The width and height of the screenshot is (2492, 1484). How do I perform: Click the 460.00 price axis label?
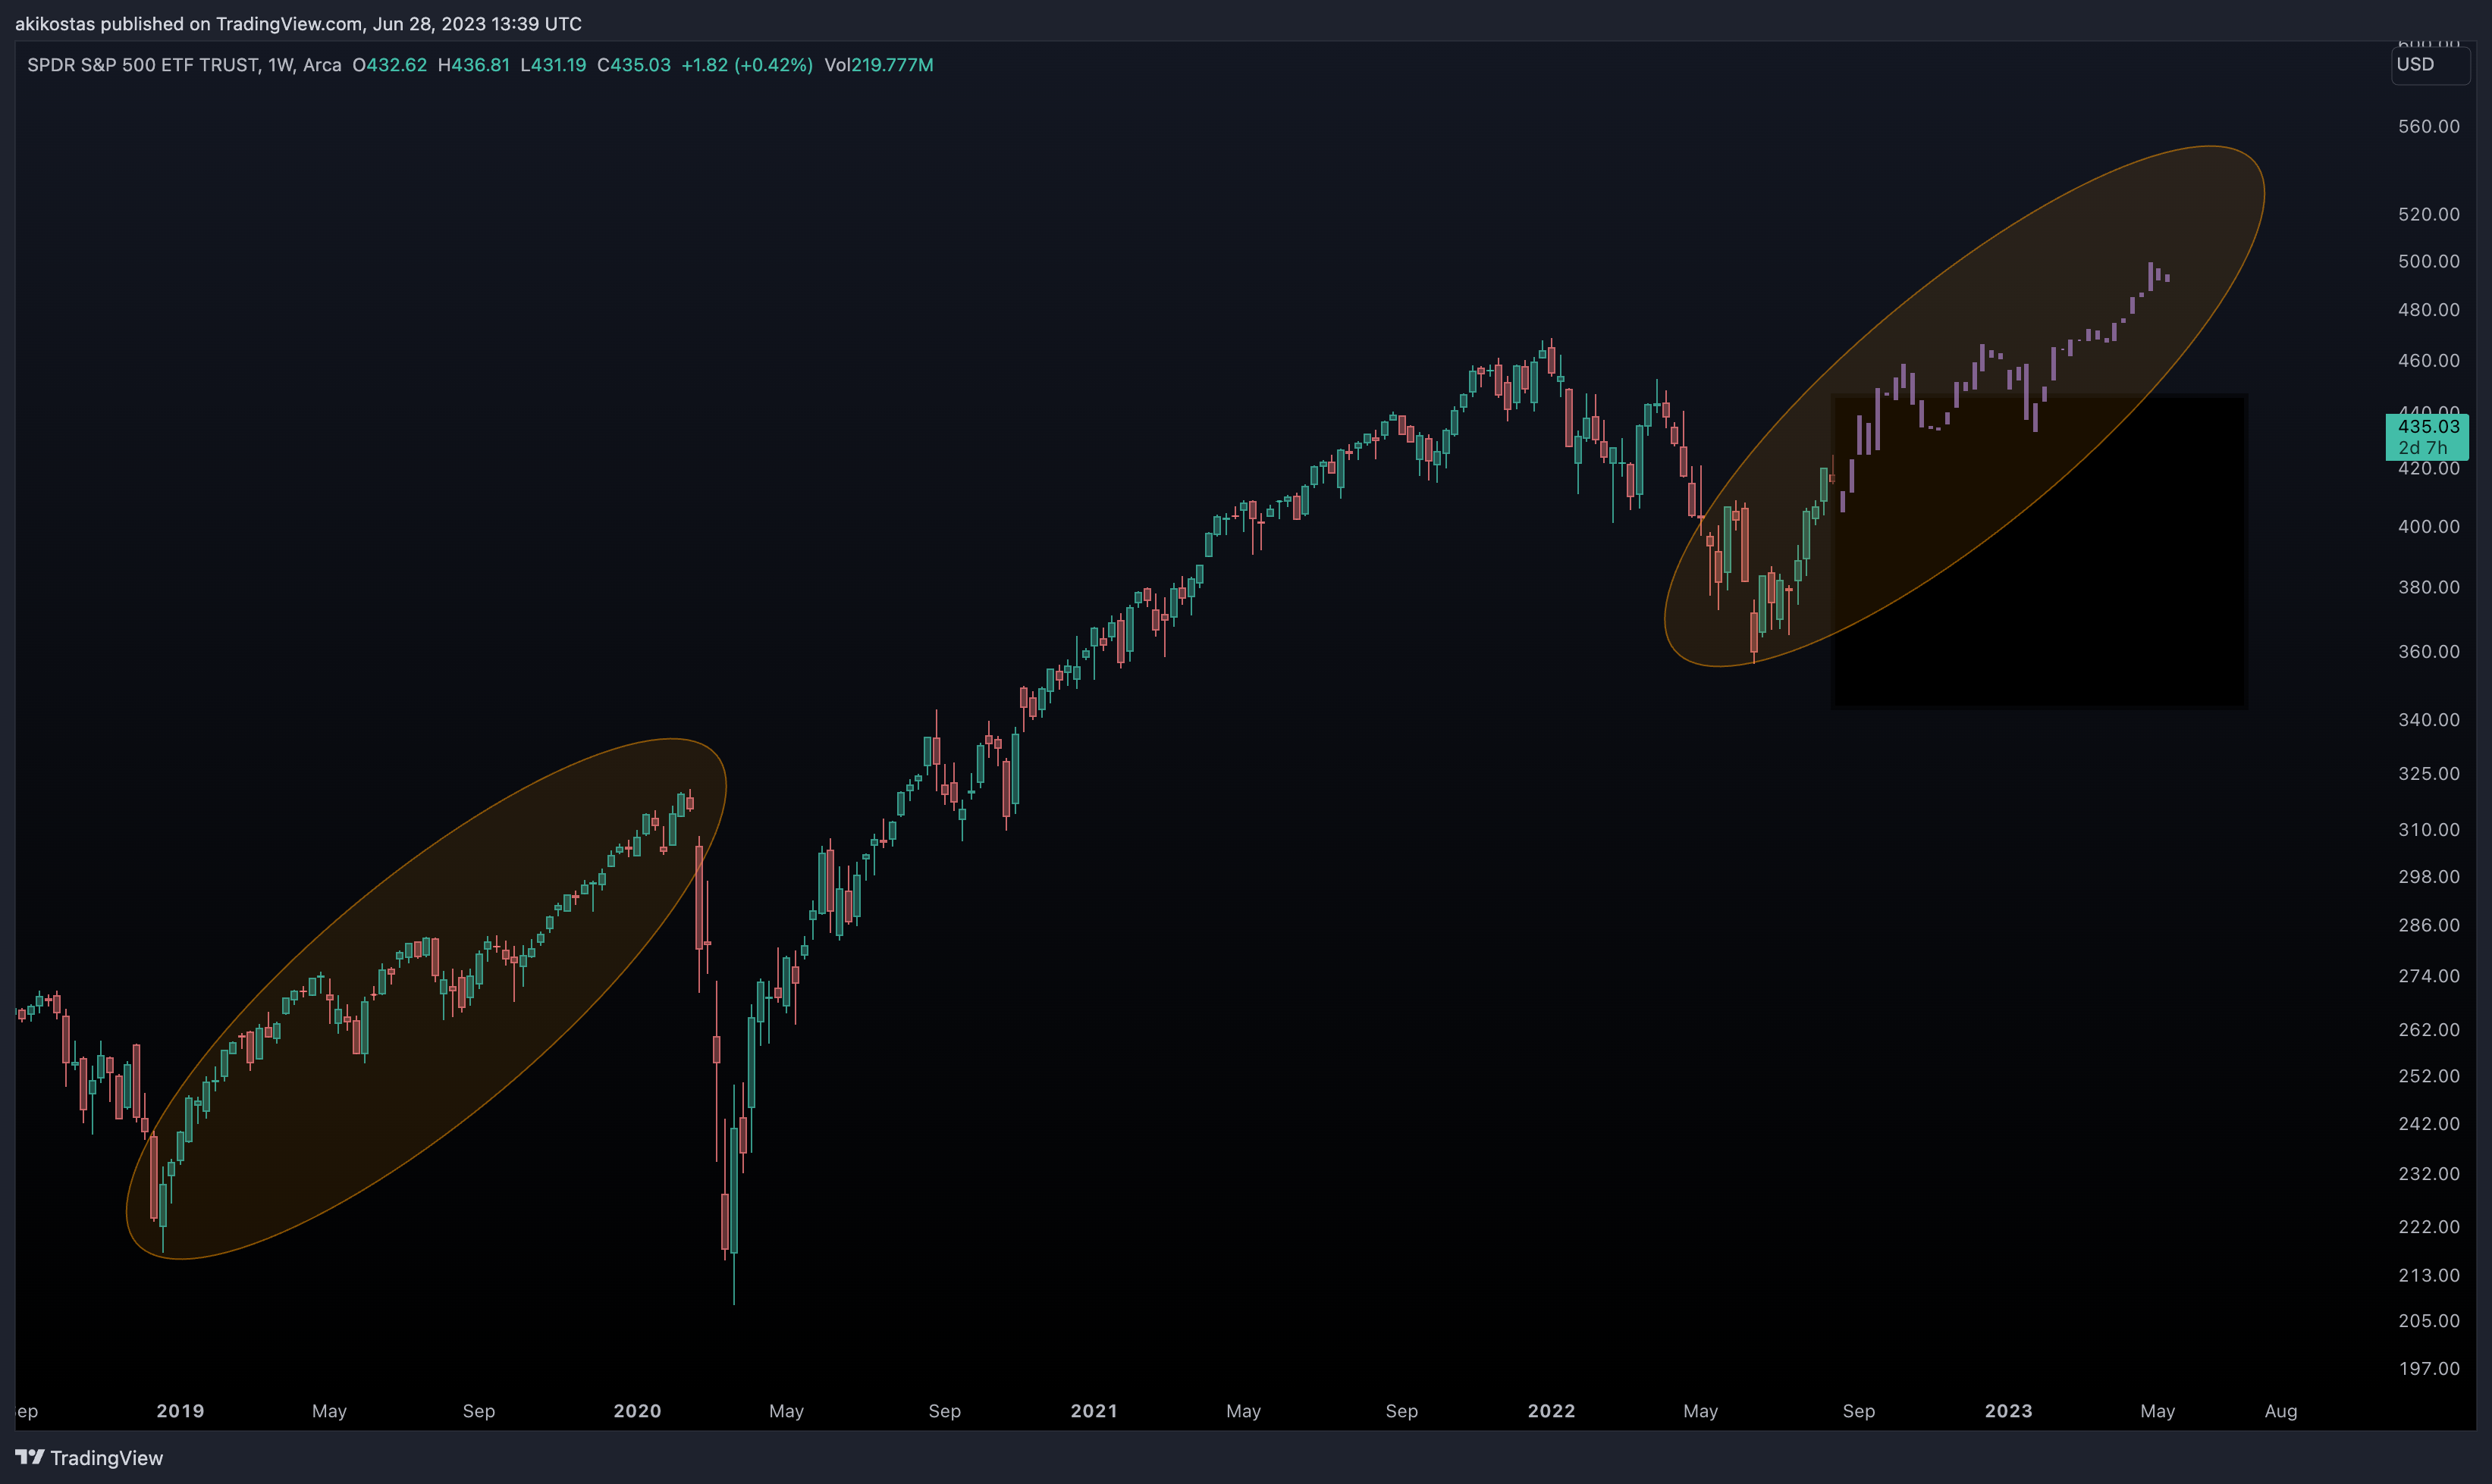[2428, 360]
